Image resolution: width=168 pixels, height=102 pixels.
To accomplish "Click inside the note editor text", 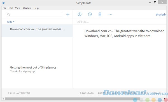I will click(124, 33).
